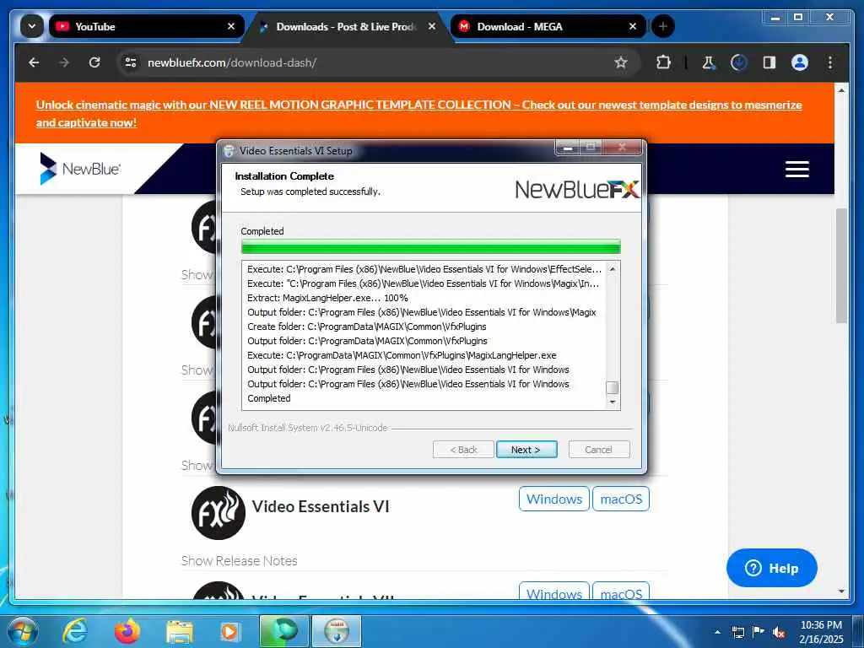Launch Internet Explorer from taskbar
Image resolution: width=864 pixels, height=648 pixels.
click(74, 631)
